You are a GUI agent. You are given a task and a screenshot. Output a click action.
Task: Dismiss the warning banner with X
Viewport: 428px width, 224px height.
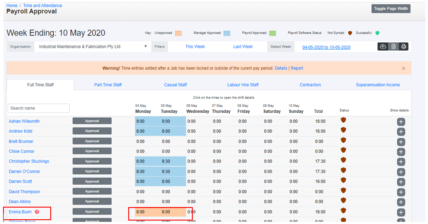click(403, 68)
